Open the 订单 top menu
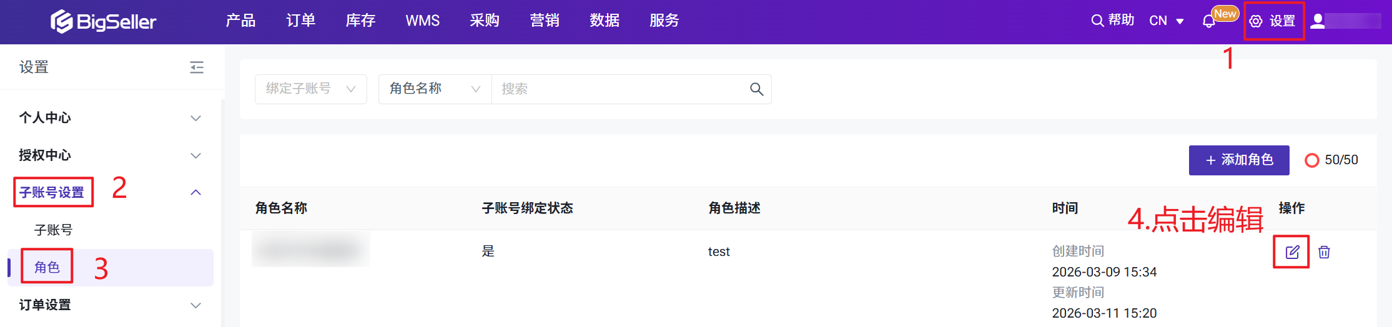Viewport: 1392px width, 327px height. tap(300, 21)
